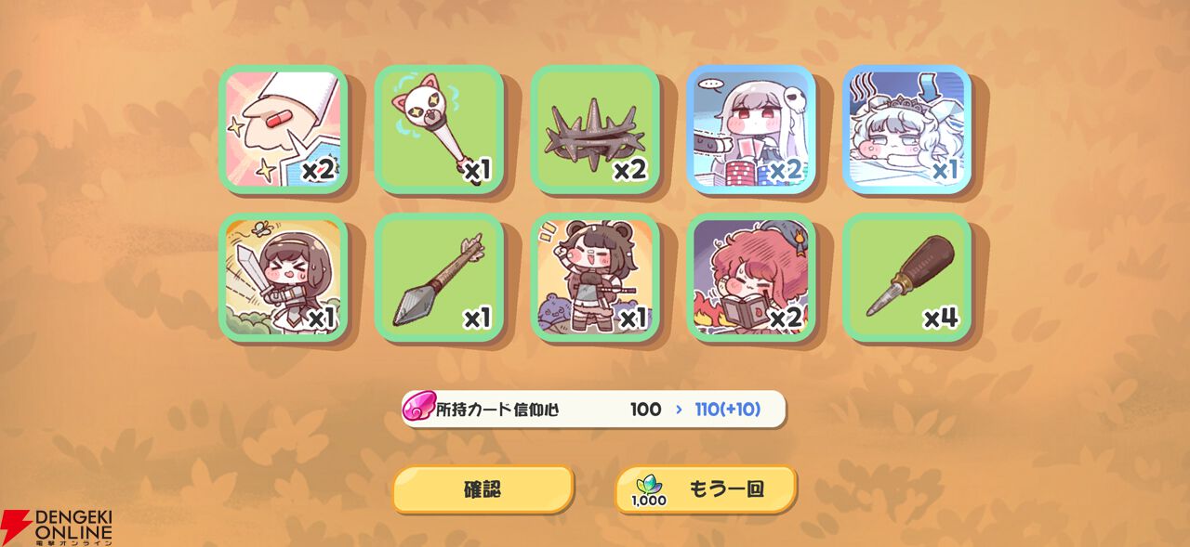
Task: Click the 110(+10) faith value
Action: [x=727, y=410]
